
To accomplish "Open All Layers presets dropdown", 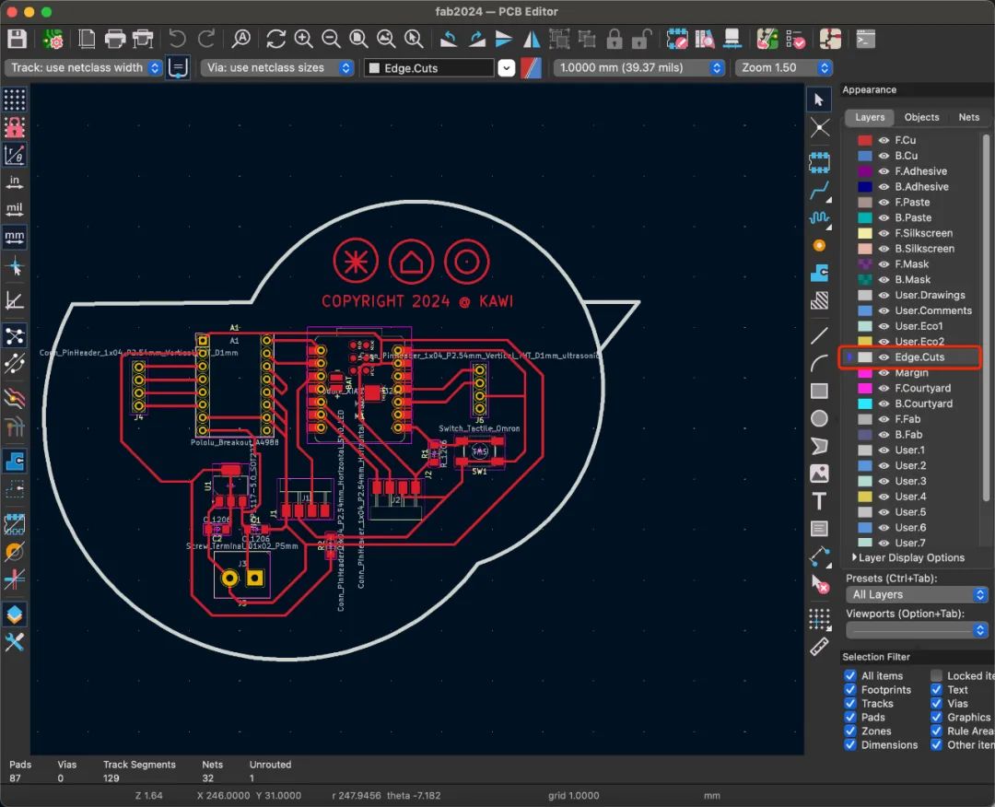I will click(x=917, y=594).
